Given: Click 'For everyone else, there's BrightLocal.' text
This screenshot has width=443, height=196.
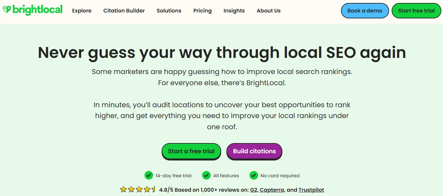Looking at the screenshot, I should [222, 83].
